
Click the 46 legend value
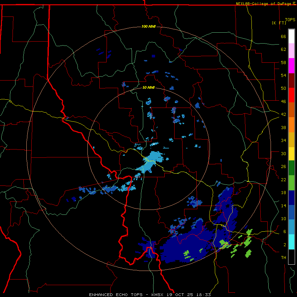pos(283,102)
